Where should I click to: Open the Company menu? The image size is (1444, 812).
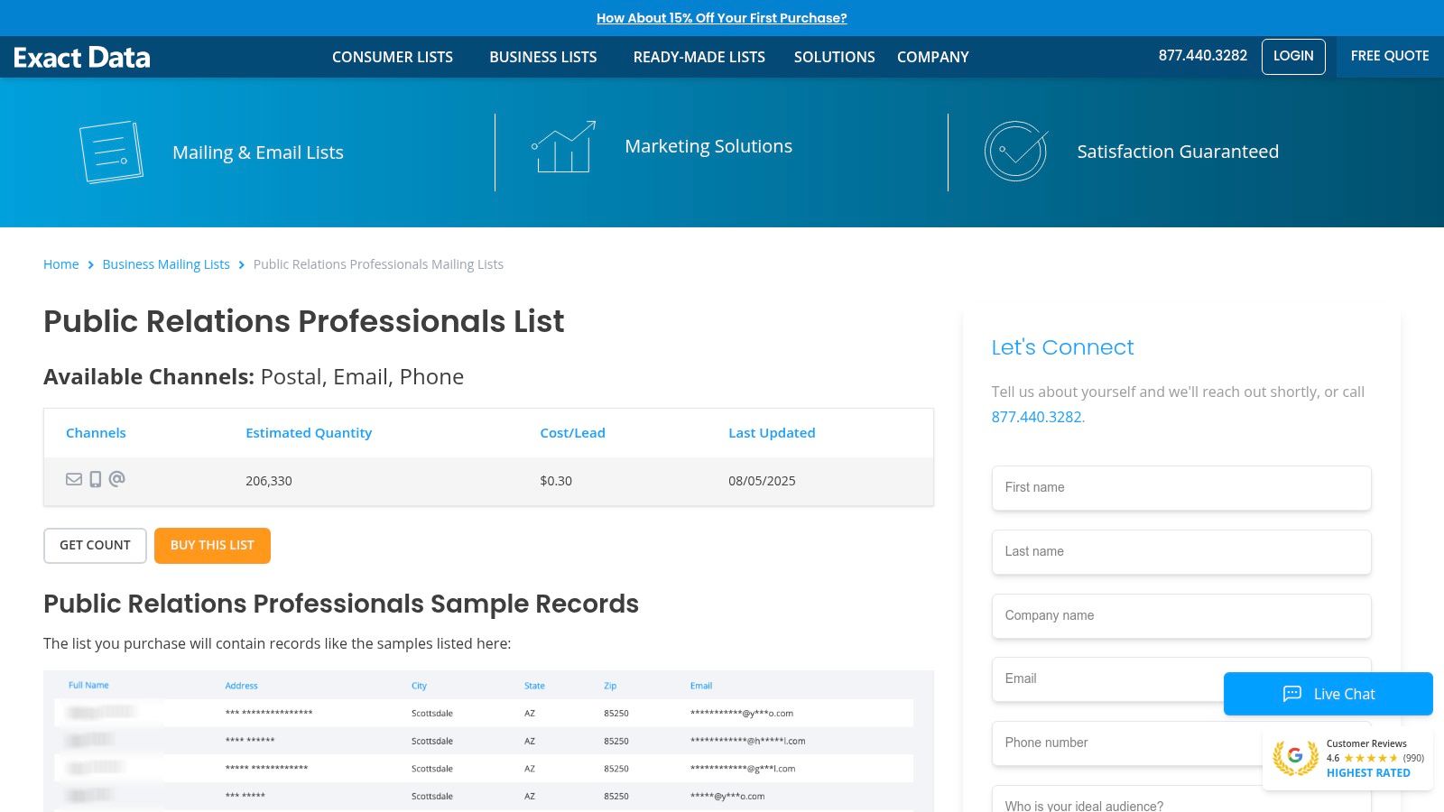pyautogui.click(x=933, y=57)
